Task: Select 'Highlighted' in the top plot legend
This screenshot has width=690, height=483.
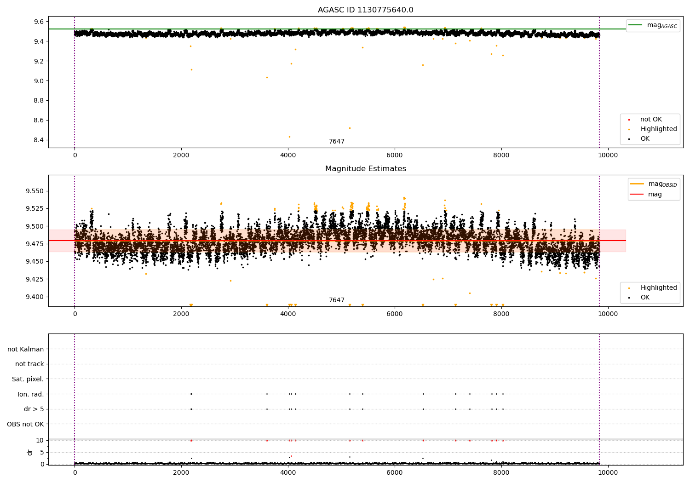Action: (659, 129)
